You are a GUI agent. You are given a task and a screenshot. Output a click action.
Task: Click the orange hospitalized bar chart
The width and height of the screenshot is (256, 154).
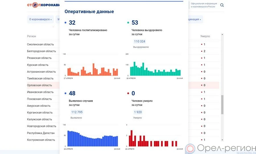click(92, 70)
